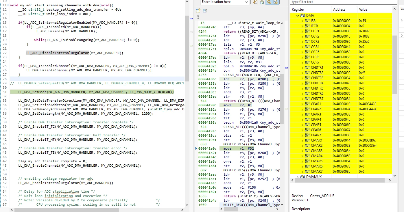Click the DMAMUX peripheral icon
This screenshot has height=212, width=404.
pyautogui.click(x=303, y=177)
